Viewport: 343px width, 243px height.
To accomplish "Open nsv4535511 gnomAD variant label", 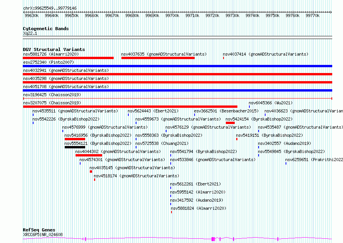I will point(75,111).
